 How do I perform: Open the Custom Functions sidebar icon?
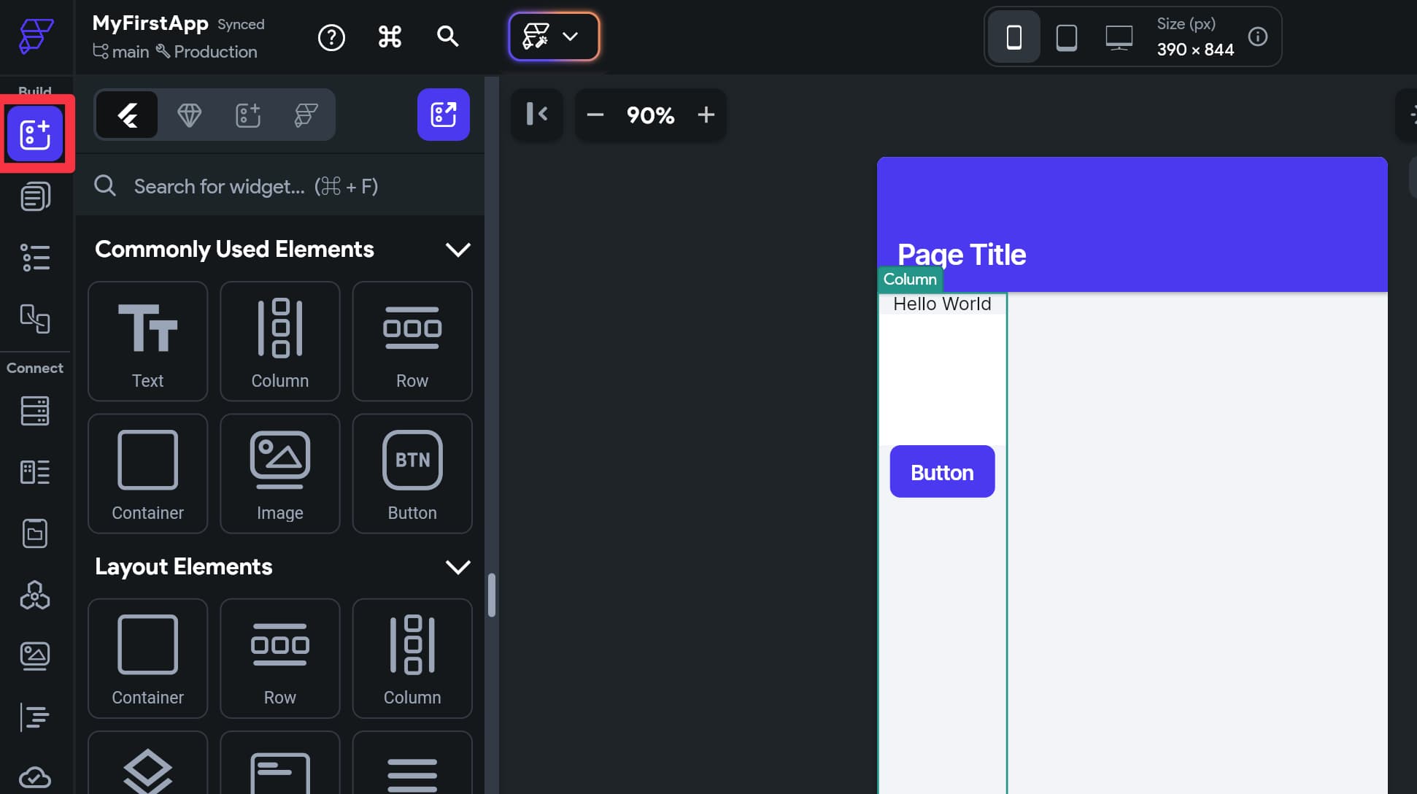point(35,717)
